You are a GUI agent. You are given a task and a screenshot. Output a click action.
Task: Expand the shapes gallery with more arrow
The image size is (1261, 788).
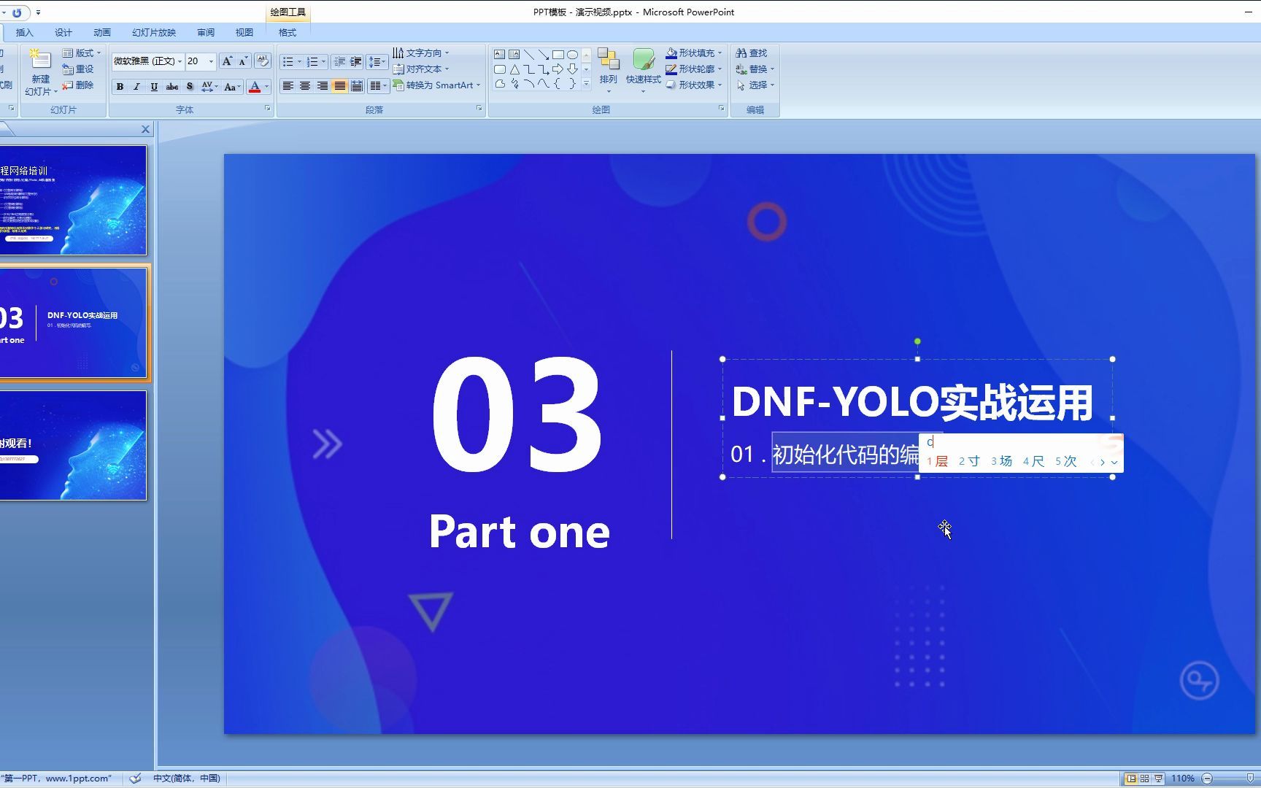point(586,84)
